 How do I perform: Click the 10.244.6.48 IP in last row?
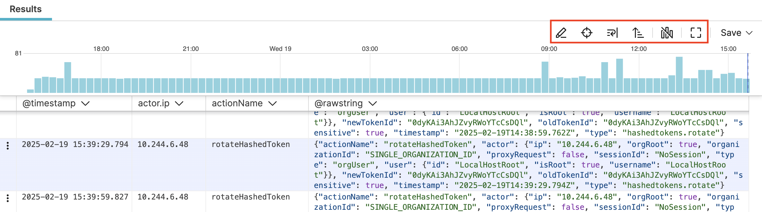(x=163, y=197)
